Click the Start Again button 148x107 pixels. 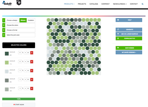(x=19, y=105)
